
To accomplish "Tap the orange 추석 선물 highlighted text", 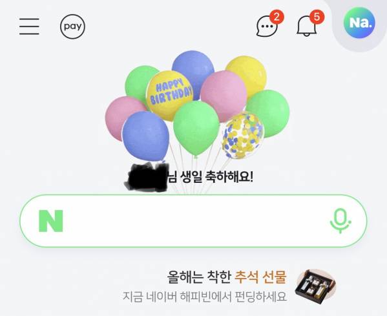I will 260,277.
